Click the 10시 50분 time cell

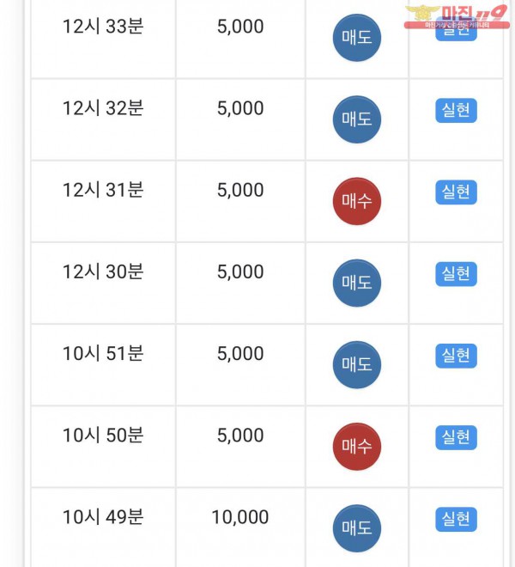click(103, 436)
